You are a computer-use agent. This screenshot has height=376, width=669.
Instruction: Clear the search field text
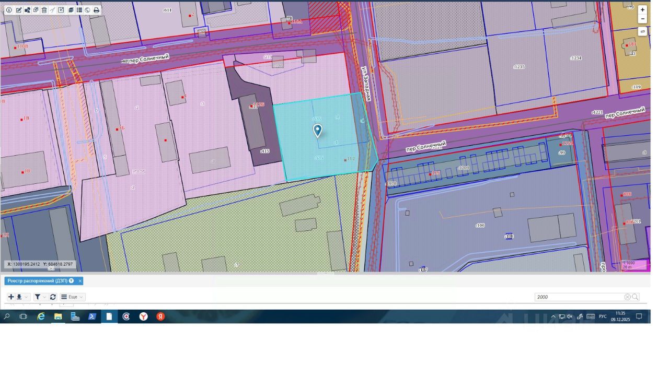(627, 297)
